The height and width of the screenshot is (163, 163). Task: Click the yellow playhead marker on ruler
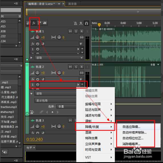coord(99,25)
